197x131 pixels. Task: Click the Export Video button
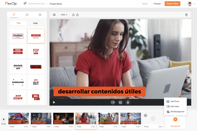(172, 4)
